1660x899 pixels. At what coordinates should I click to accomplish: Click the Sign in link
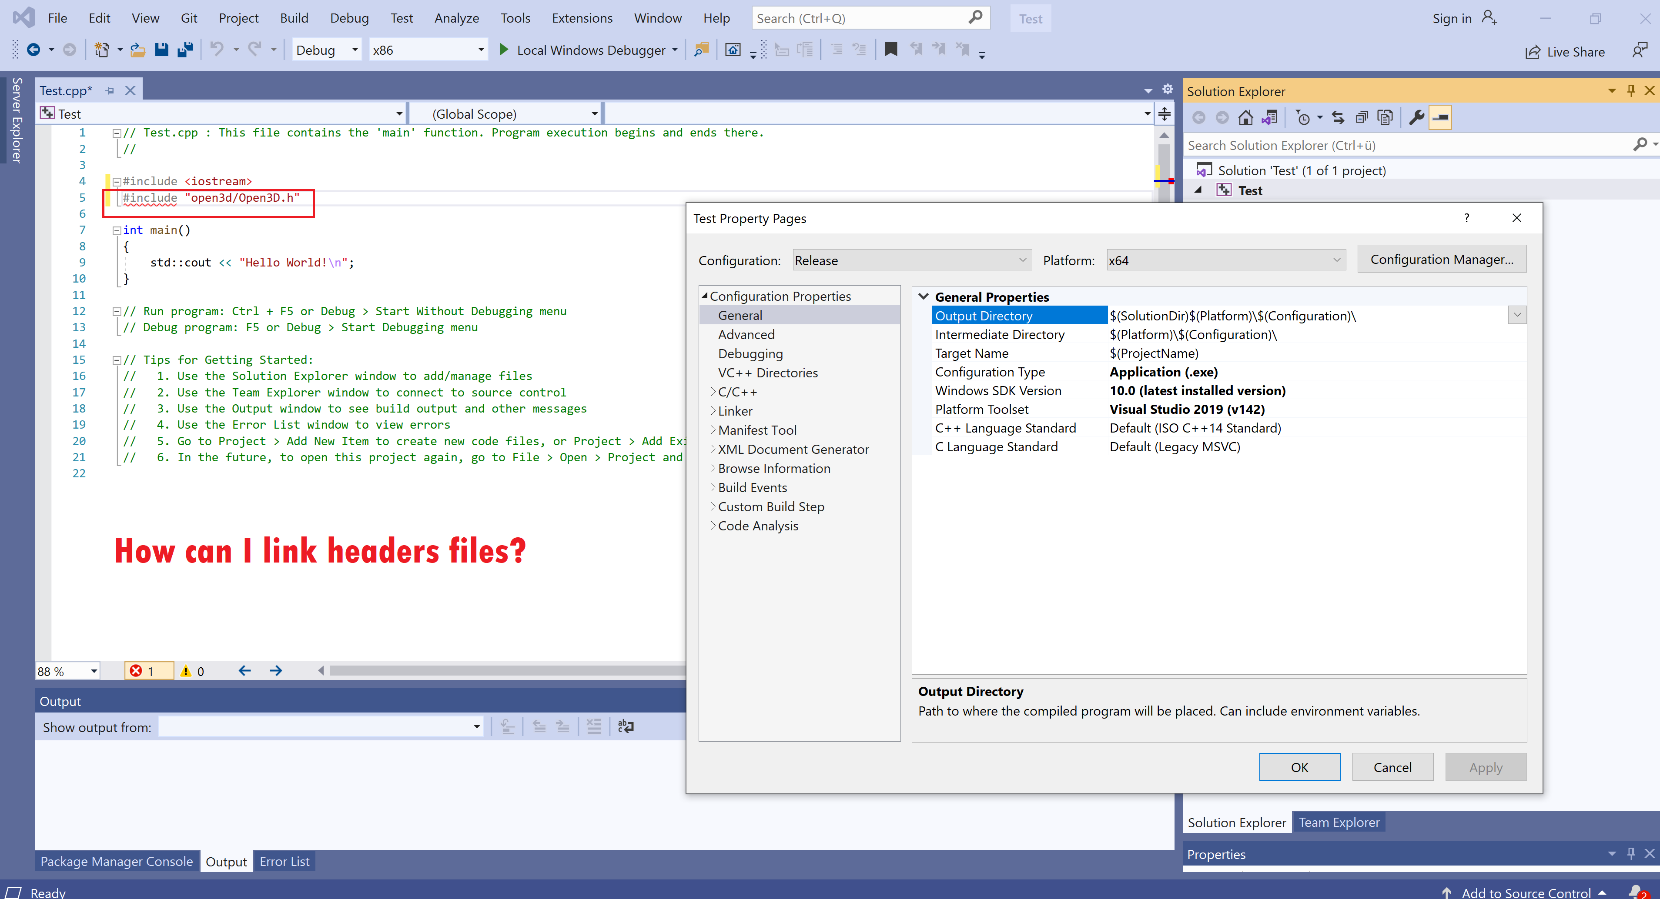[1451, 18]
